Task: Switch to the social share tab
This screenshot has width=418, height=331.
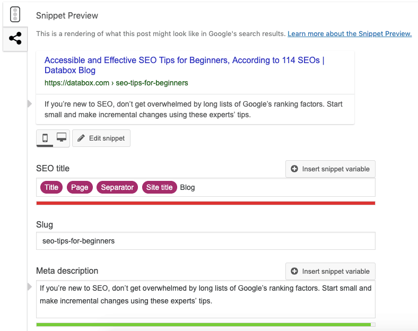Action: pyautogui.click(x=15, y=39)
